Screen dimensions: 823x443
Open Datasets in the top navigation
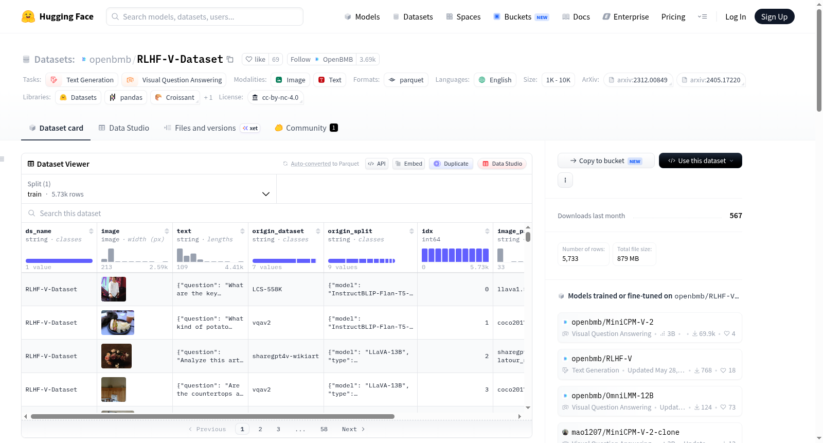413,17
